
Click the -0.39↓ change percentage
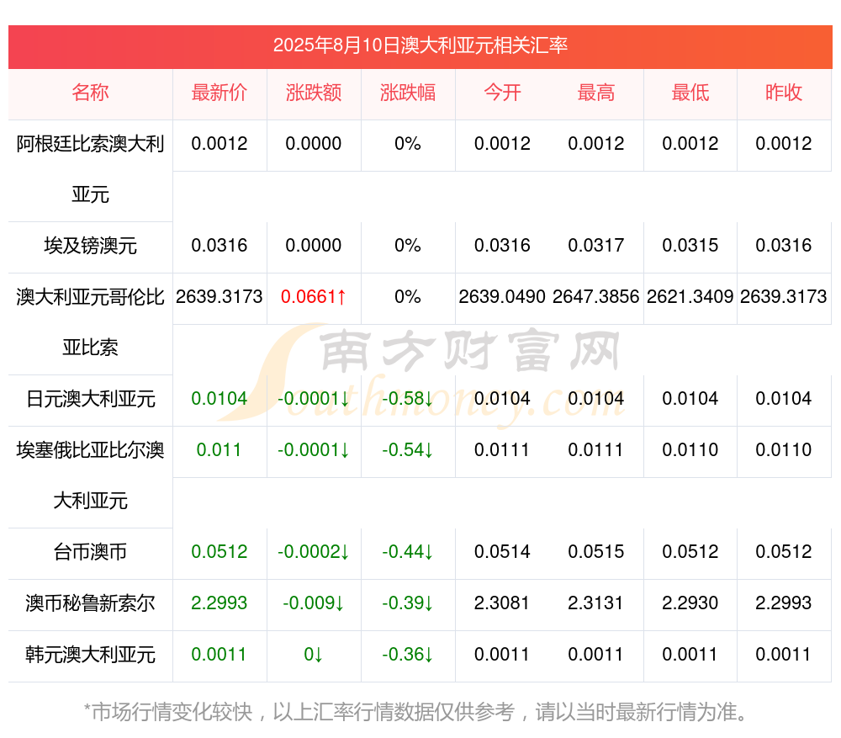pos(408,603)
